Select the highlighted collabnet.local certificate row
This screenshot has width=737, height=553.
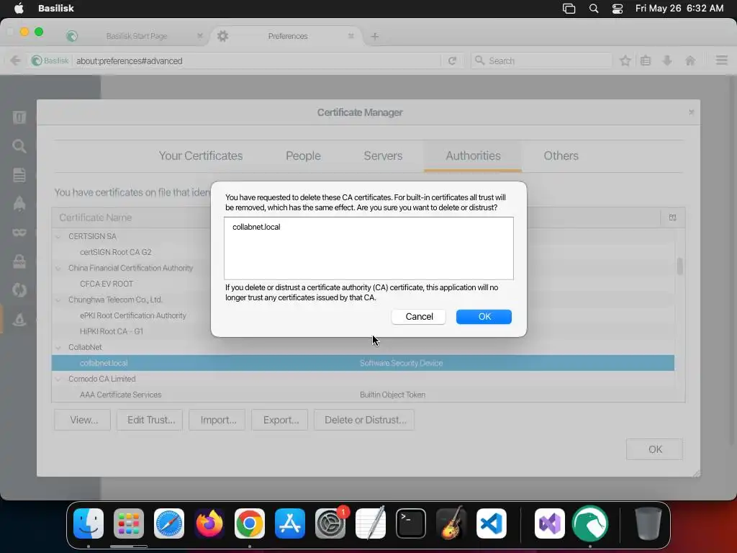pyautogui.click(x=363, y=363)
